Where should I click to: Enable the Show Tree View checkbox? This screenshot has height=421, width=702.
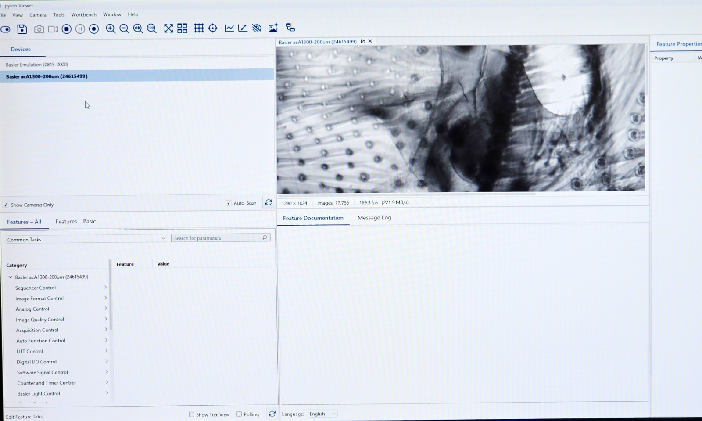(x=191, y=414)
